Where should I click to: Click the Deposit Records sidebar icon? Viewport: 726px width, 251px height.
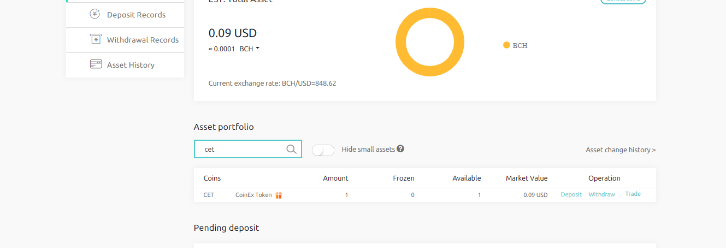coord(95,14)
